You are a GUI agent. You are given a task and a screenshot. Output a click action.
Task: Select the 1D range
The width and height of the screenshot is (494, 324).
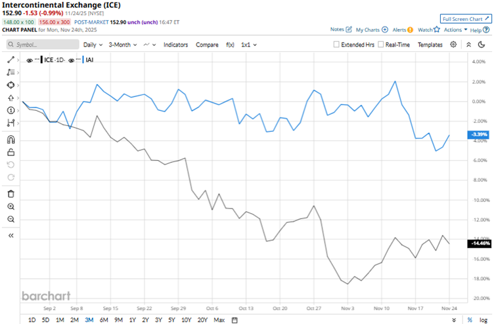pyautogui.click(x=32, y=320)
